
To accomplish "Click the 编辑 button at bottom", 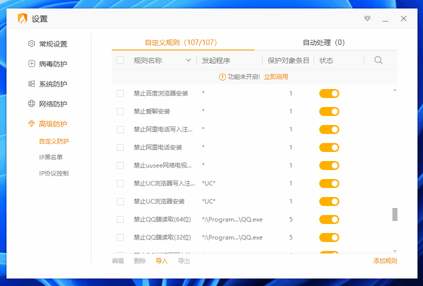I will tap(118, 260).
